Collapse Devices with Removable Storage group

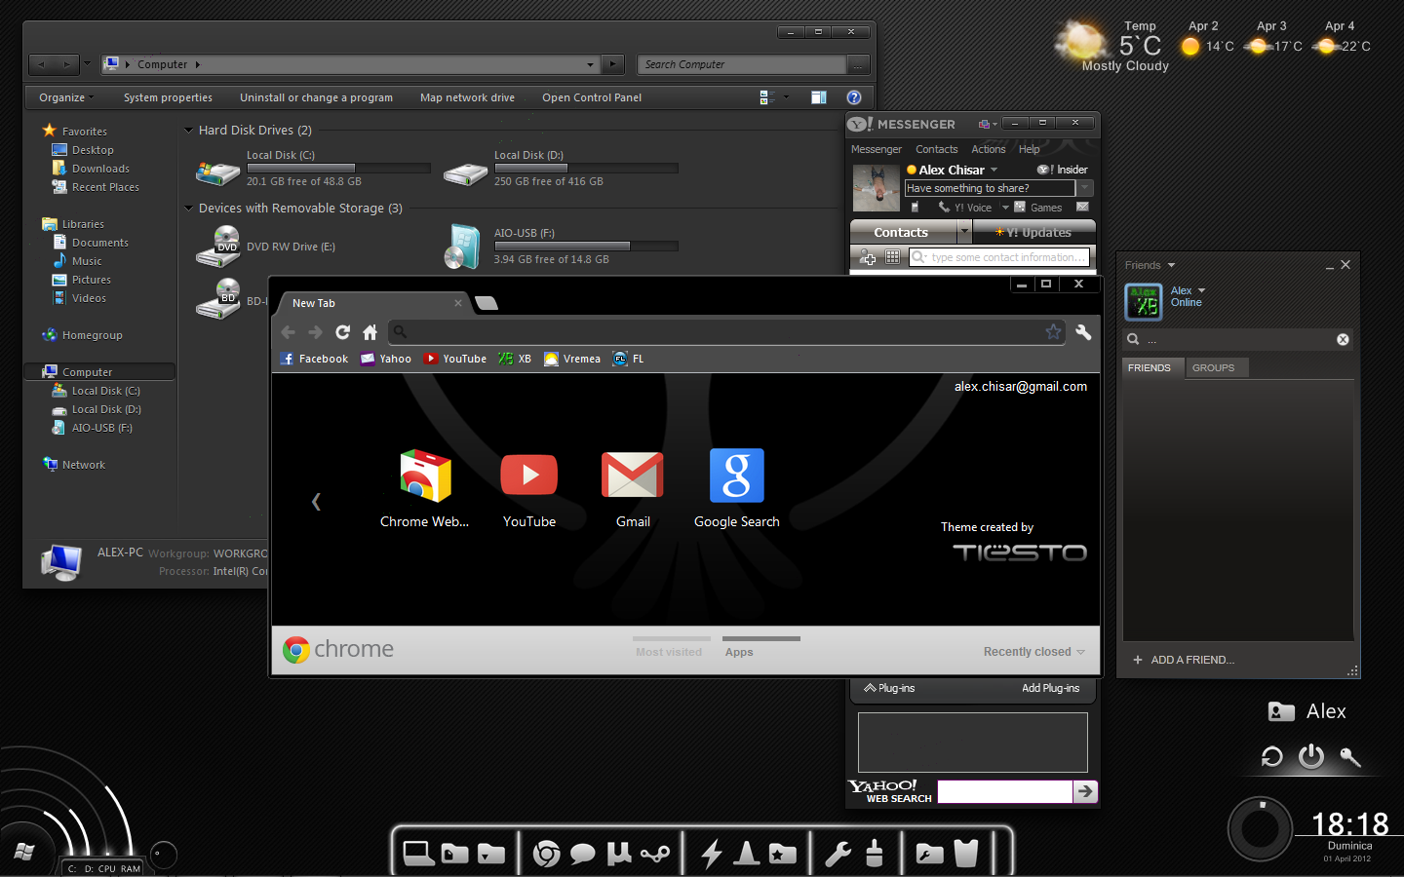pos(188,209)
